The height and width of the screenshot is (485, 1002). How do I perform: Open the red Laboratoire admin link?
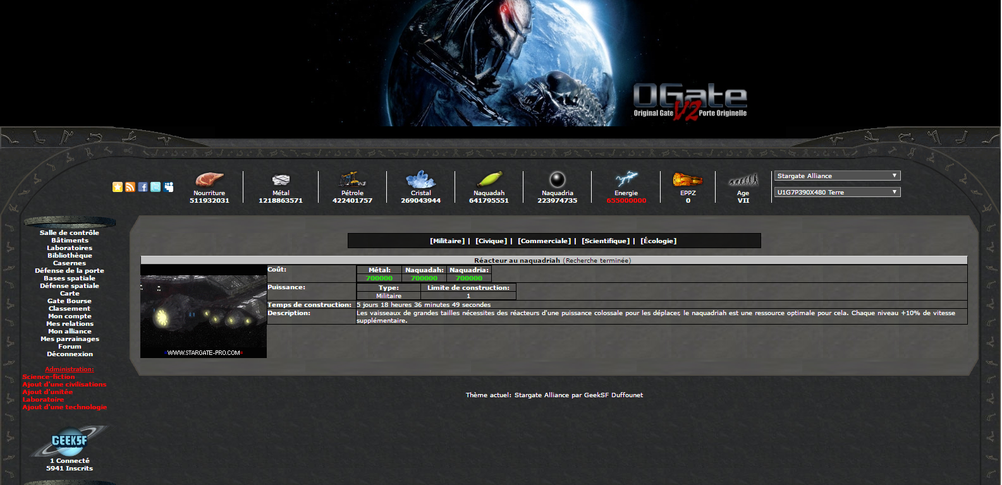click(x=43, y=400)
